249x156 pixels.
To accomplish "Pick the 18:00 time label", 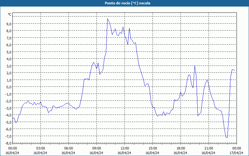I will pos(181,149).
